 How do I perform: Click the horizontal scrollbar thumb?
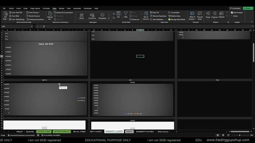(240, 131)
